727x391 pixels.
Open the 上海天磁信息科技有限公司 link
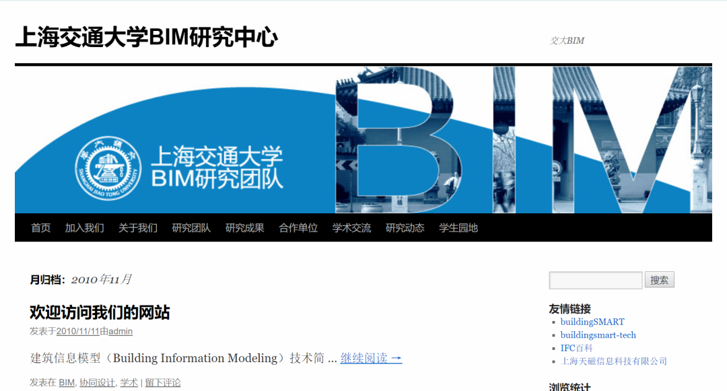tap(613, 361)
